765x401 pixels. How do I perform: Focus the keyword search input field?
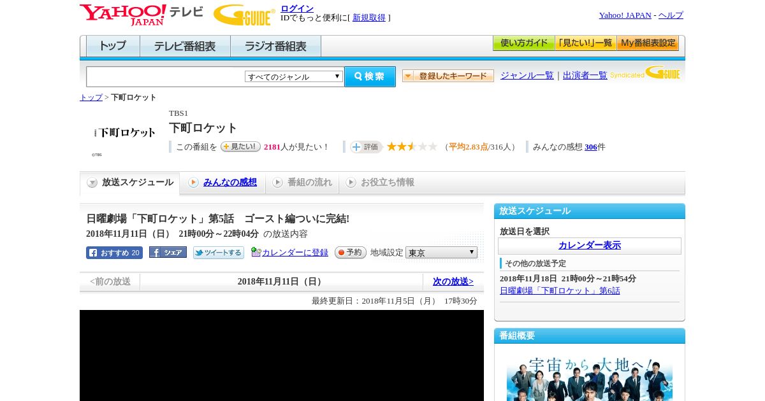(165, 77)
